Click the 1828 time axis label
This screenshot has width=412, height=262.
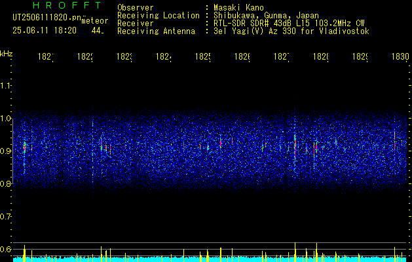point(321,57)
